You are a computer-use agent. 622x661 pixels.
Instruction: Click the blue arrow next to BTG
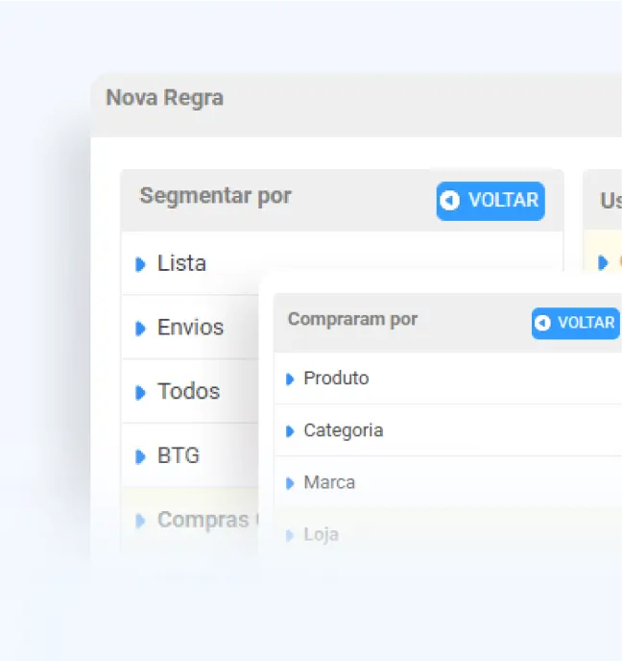point(141,456)
